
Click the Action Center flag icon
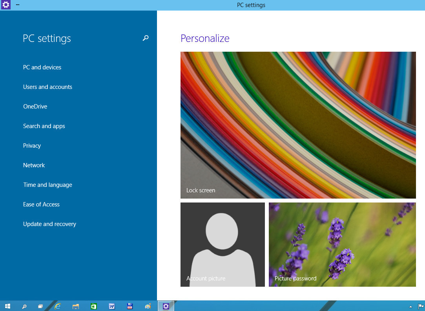(420, 306)
